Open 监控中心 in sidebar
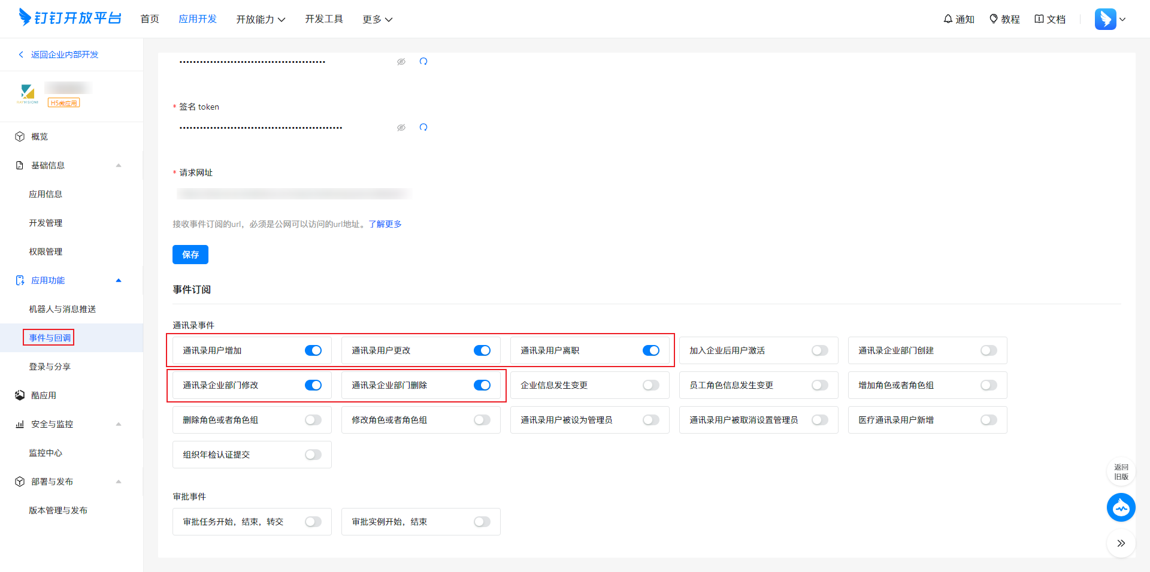Image resolution: width=1150 pixels, height=572 pixels. click(x=46, y=453)
